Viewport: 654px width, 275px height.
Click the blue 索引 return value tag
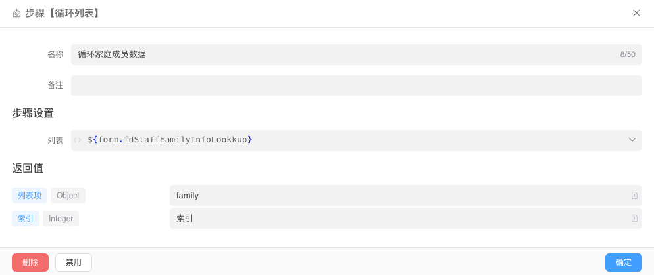click(x=26, y=219)
